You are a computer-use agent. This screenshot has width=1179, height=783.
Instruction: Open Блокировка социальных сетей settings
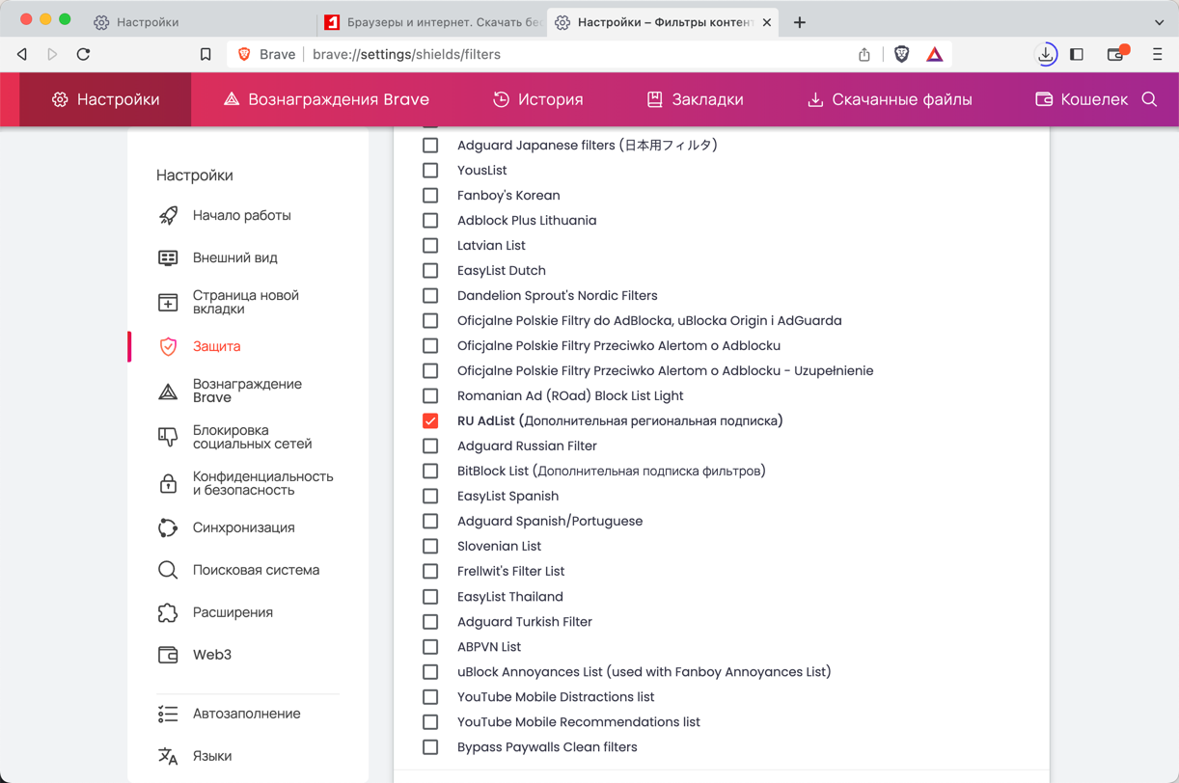pyautogui.click(x=235, y=437)
